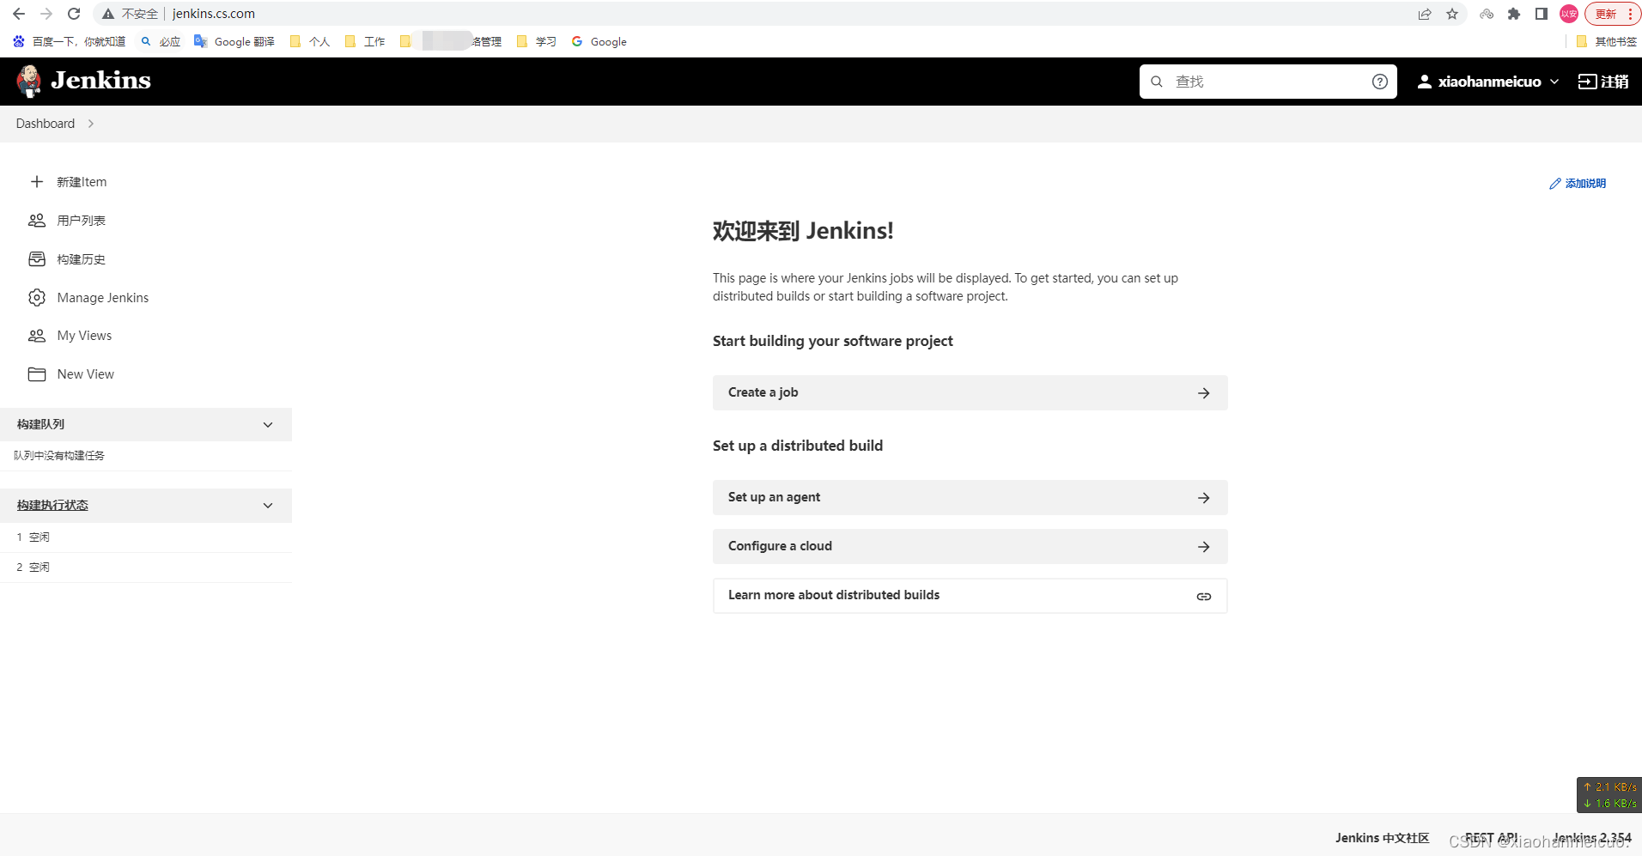Screen dimensions: 1642x856
Task: Click the browser back arrow
Action: 19,14
